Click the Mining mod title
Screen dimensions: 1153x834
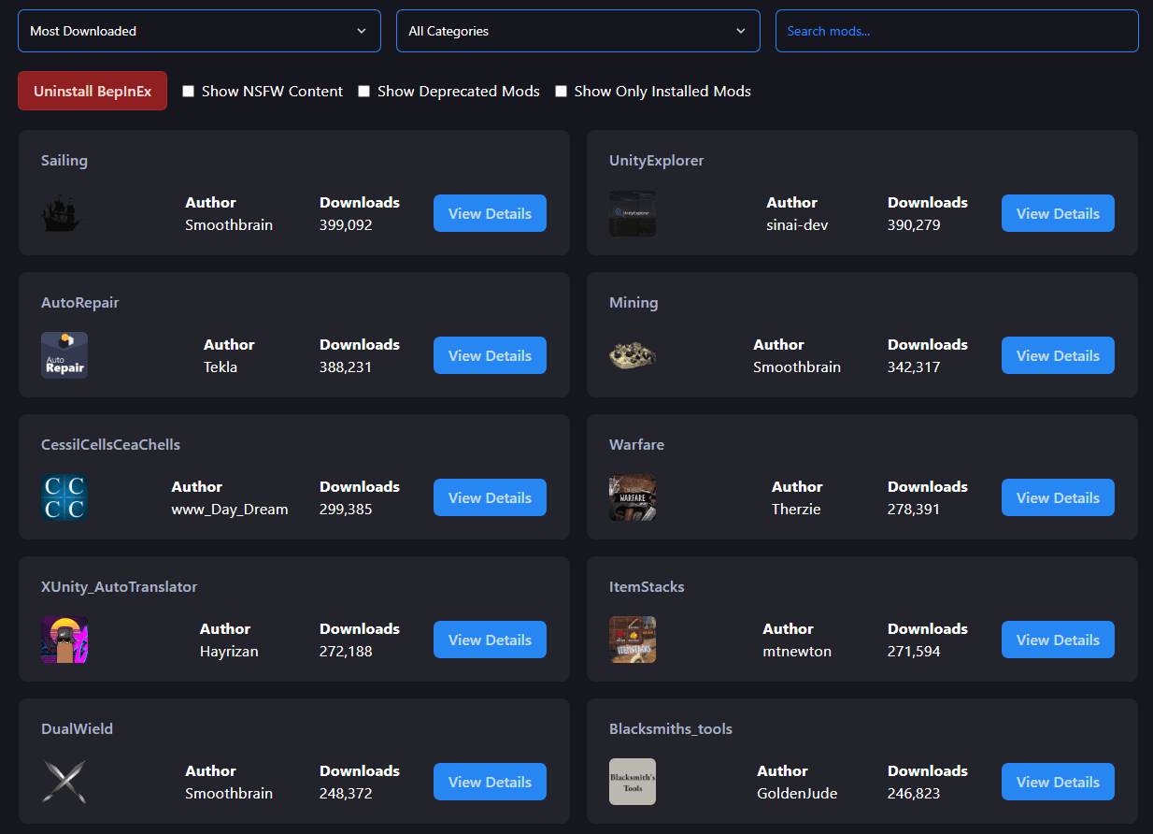[633, 303]
